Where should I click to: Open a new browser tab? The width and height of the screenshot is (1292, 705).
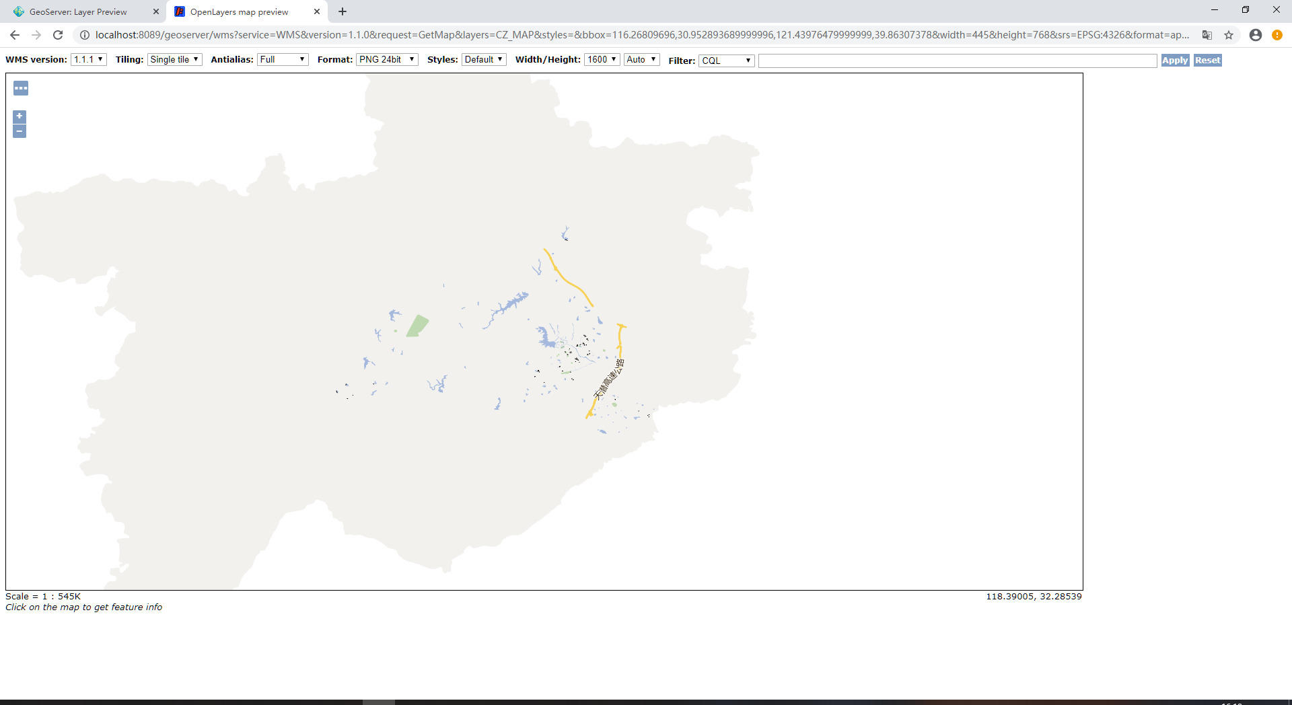[x=343, y=11]
